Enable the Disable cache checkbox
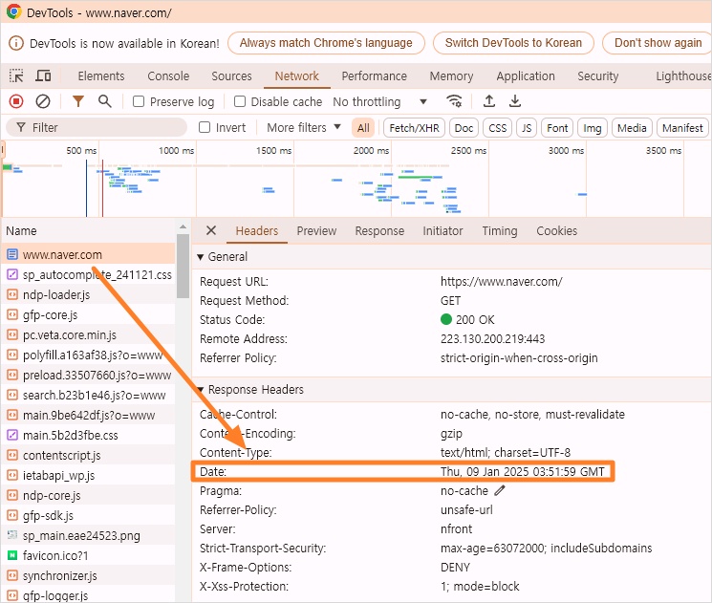712x603 pixels. click(240, 101)
